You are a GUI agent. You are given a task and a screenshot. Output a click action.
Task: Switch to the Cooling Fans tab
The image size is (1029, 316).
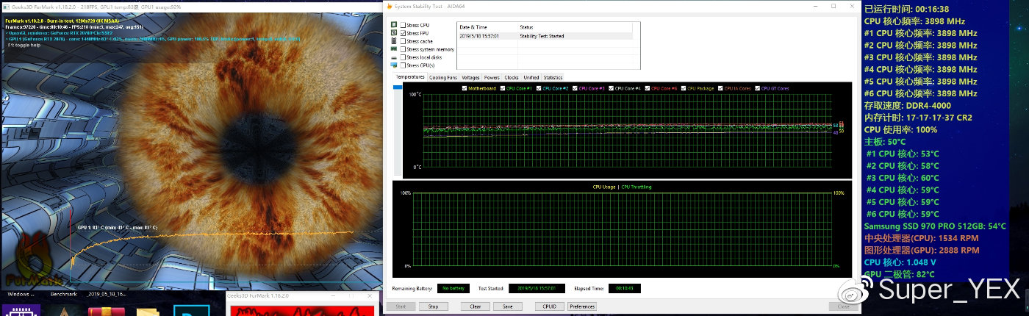point(443,77)
